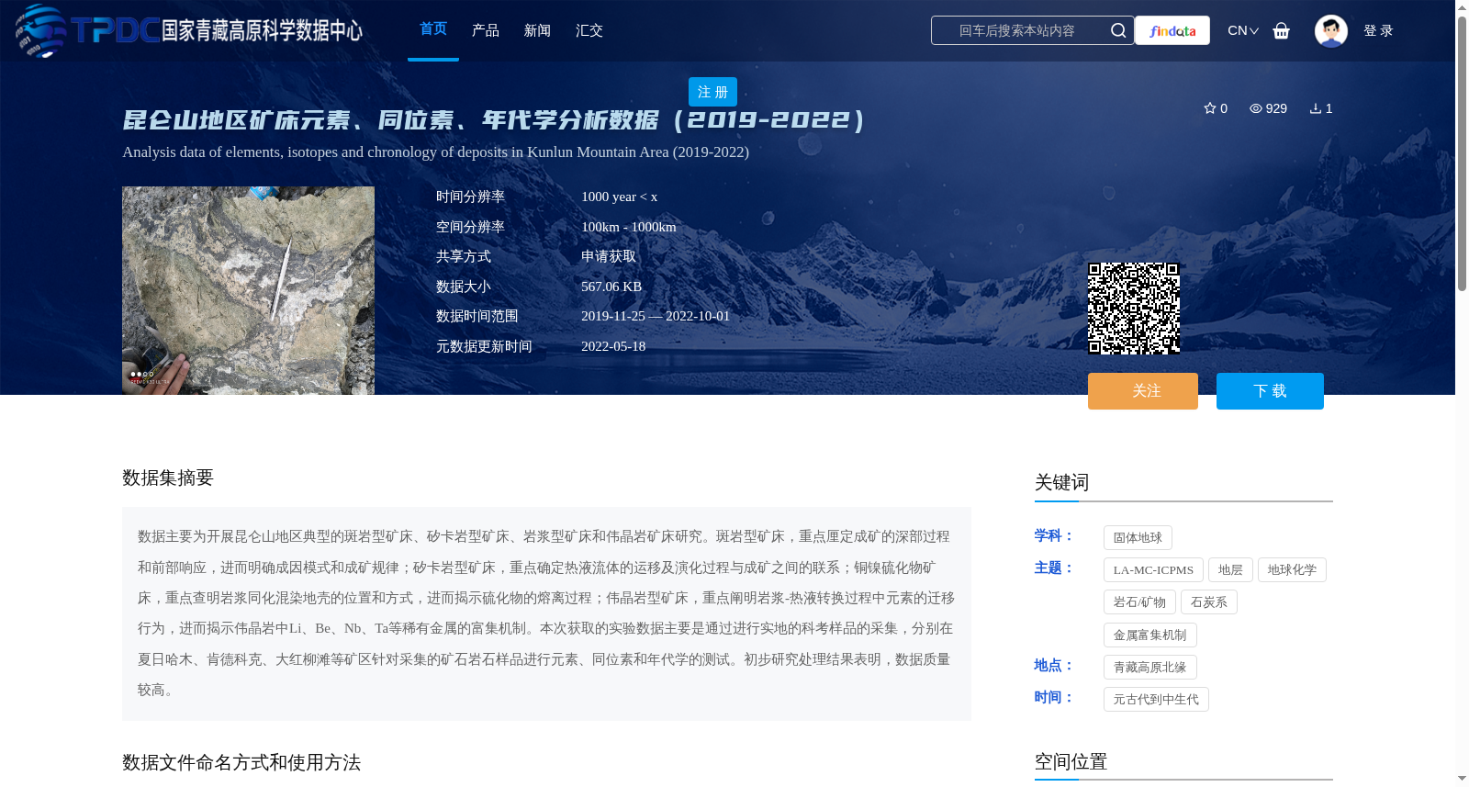Click the 关键词 heading
The height and width of the screenshot is (787, 1469).
pos(1062,483)
